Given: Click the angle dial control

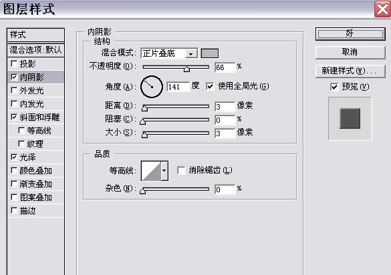Looking at the screenshot, I should 152,87.
